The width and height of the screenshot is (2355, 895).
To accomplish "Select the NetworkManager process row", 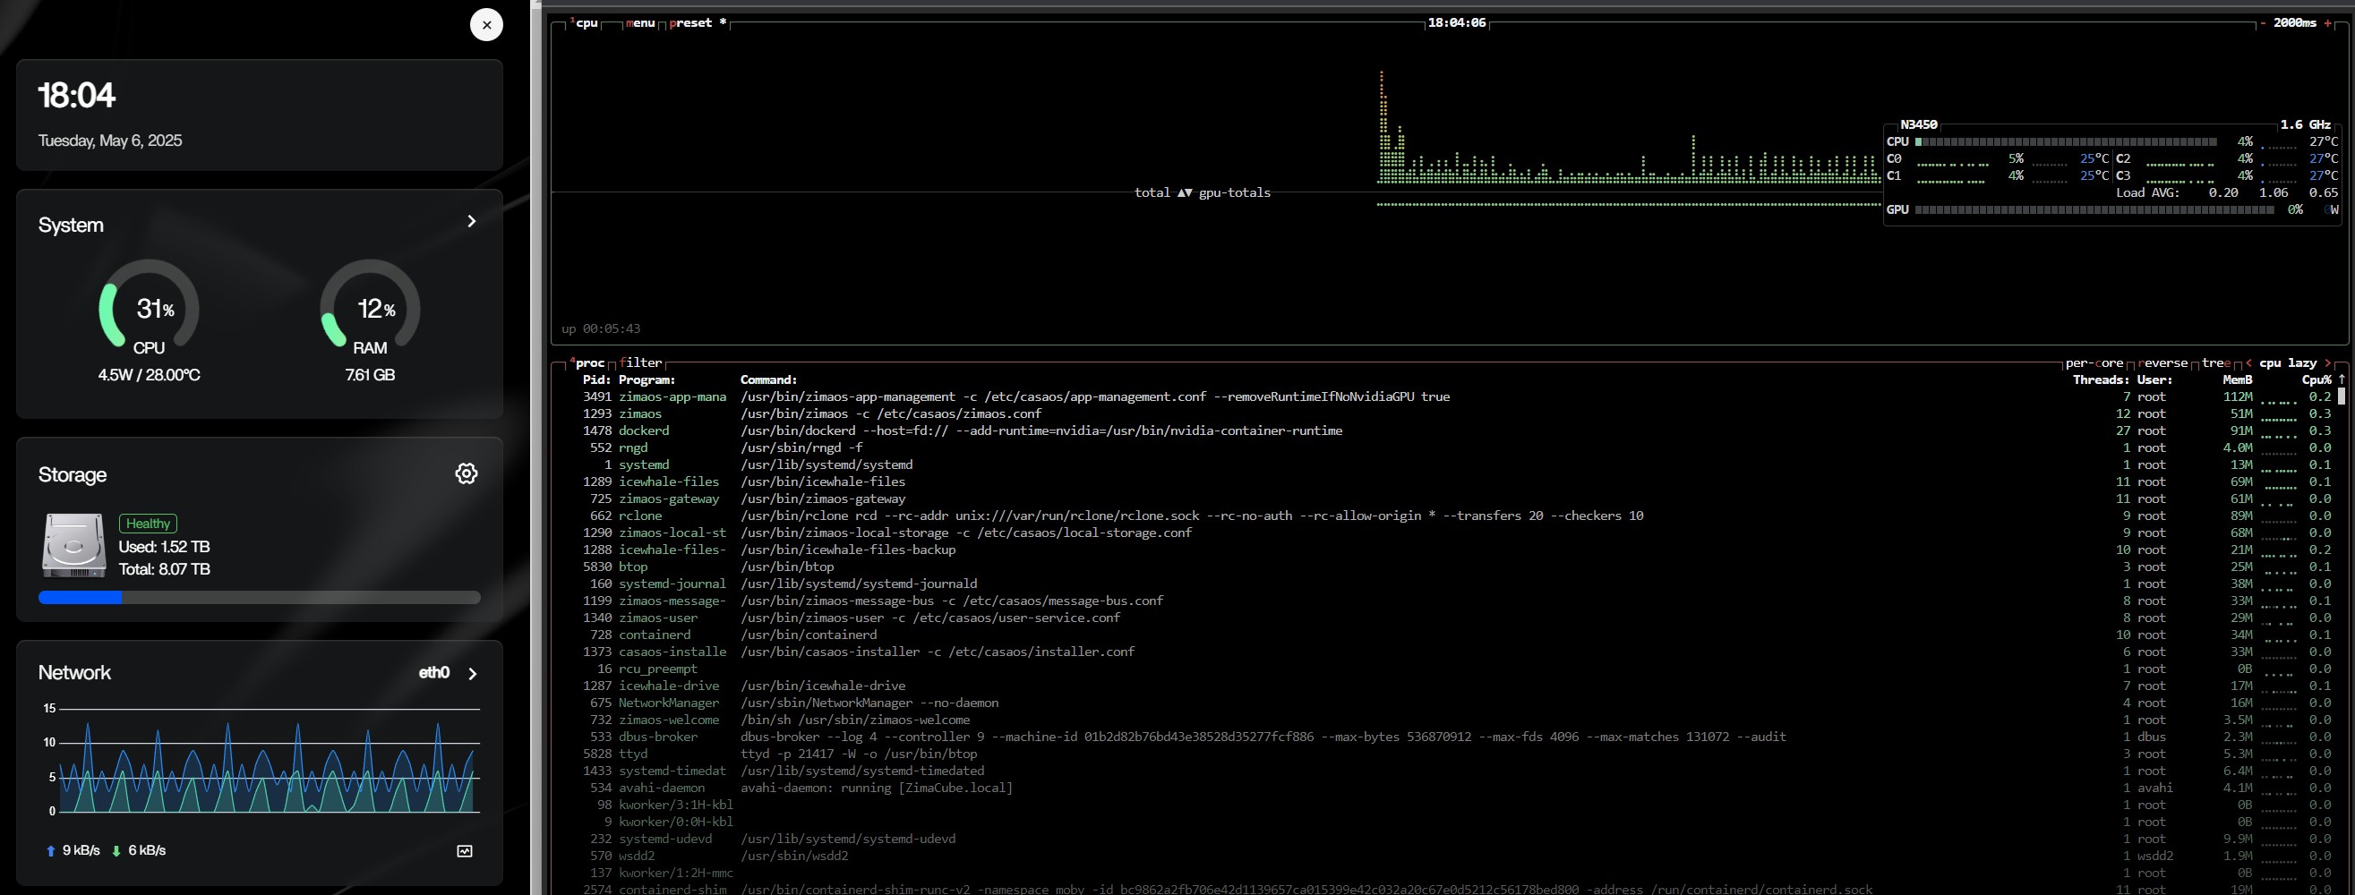I will 1456,703.
